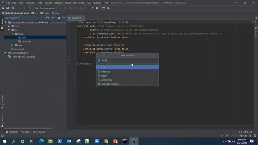Open the Structure side tool tab

tap(2, 120)
